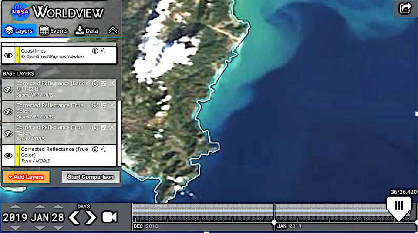Click the timeline date dragger
The height and width of the screenshot is (233, 418).
pyautogui.click(x=399, y=208)
